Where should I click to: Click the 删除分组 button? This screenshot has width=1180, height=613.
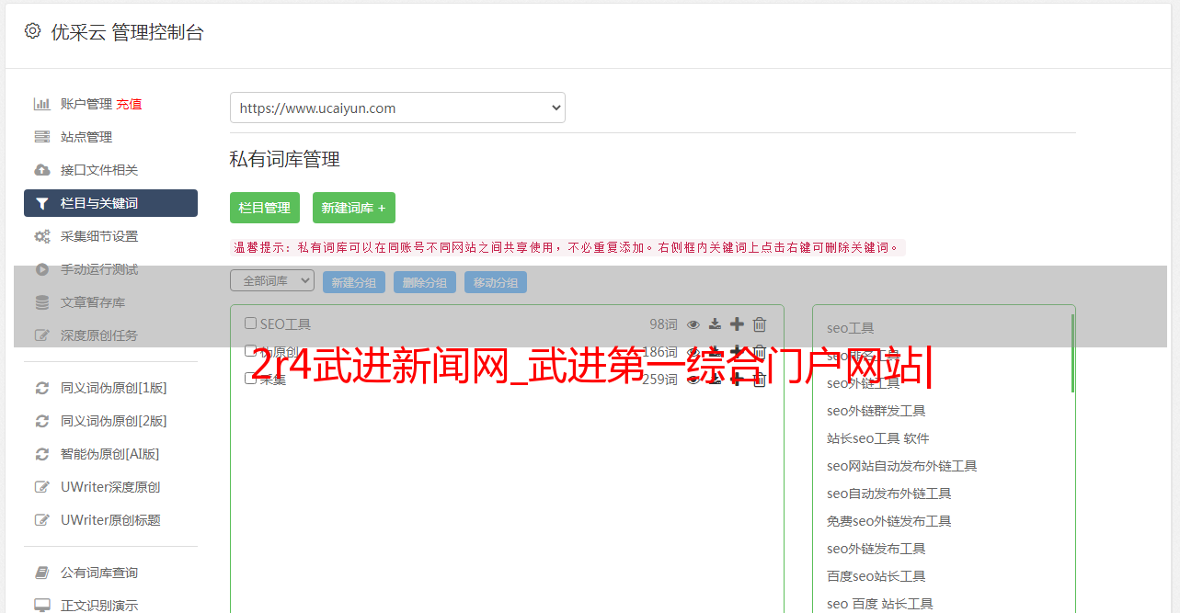click(x=425, y=282)
